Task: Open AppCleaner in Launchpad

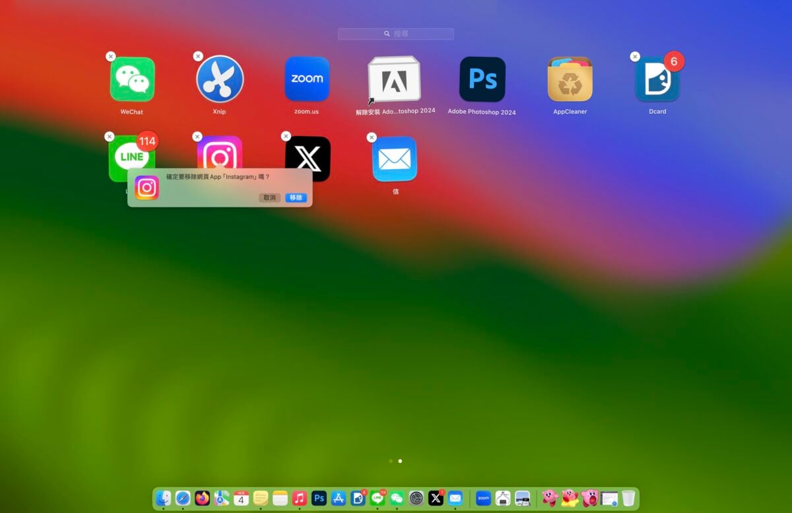Action: [570, 79]
